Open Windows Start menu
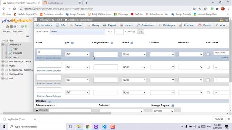This screenshot has width=232, height=130. 4,127
